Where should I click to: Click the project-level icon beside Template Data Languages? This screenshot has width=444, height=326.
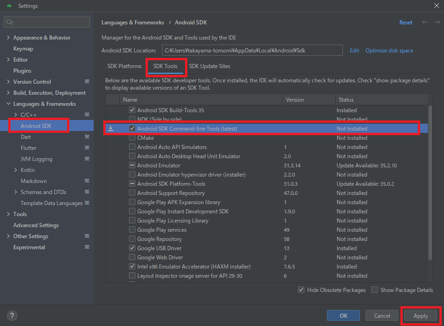coord(87,203)
